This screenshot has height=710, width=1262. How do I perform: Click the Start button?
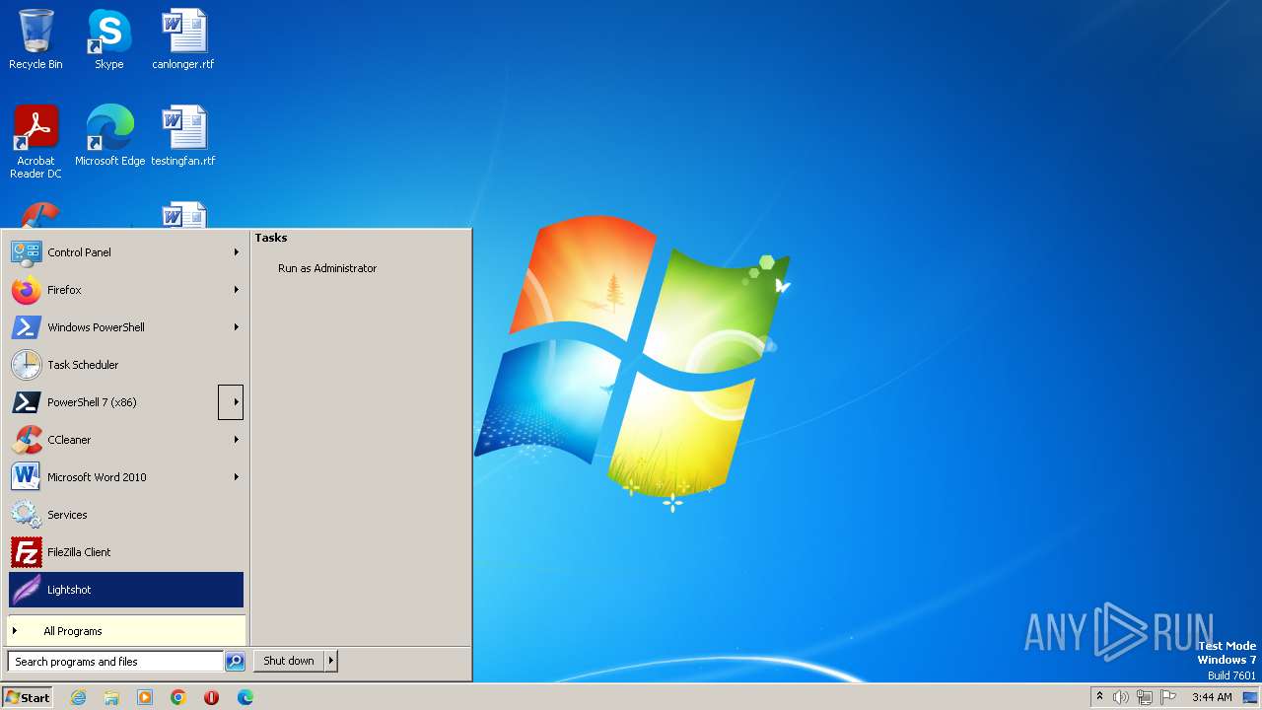coord(28,697)
